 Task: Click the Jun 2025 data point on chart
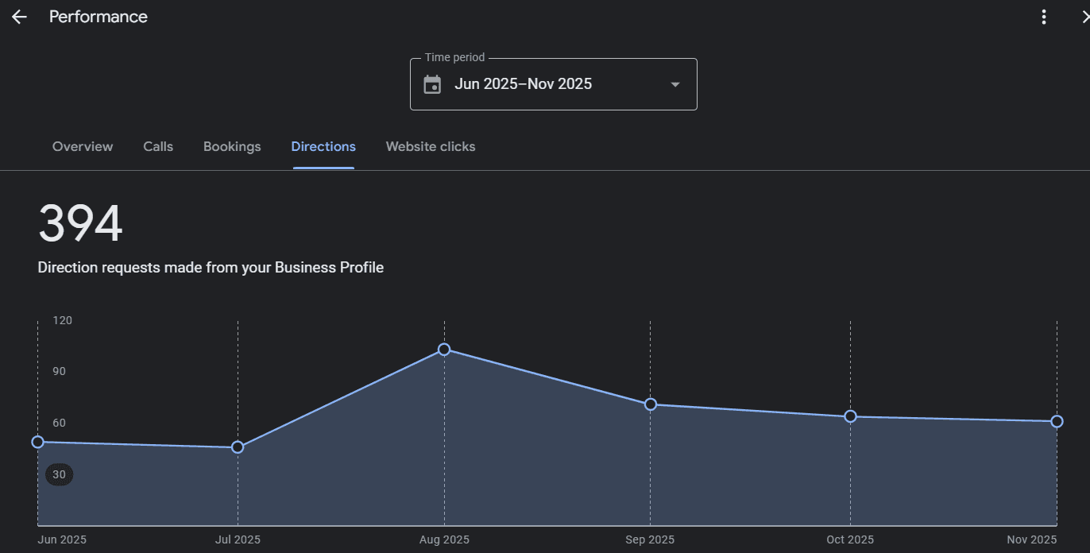click(x=38, y=442)
